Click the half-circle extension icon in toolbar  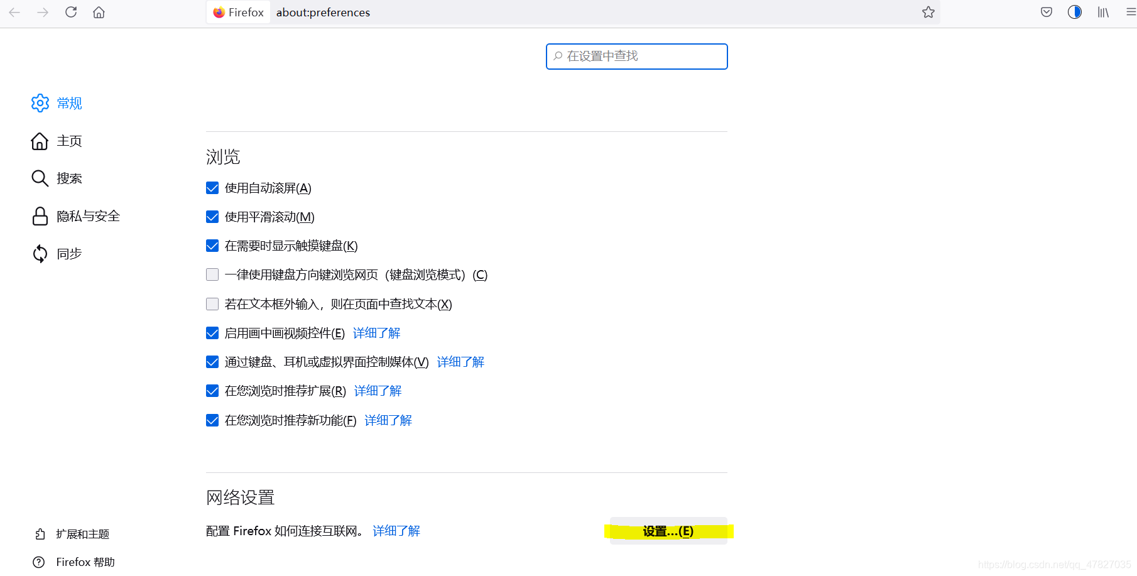pyautogui.click(x=1075, y=12)
